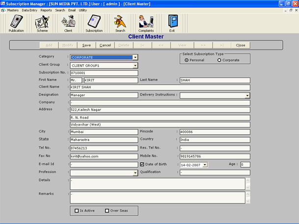Viewport: 299px width, 224px height.
Task: Click the Delete button
Action: [x=124, y=45]
